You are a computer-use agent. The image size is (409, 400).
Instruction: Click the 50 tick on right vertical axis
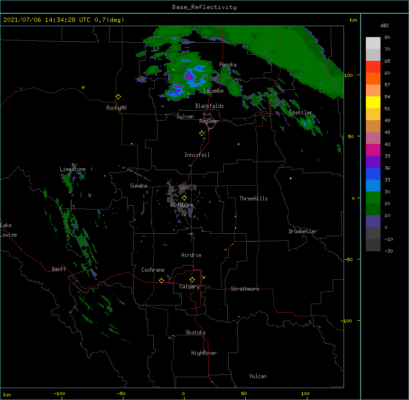[351, 136]
